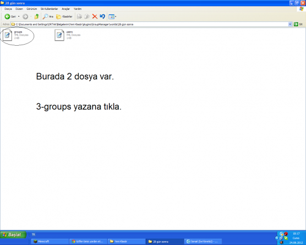Click the users file name label
The width and height of the screenshot is (306, 245).
(69, 32)
